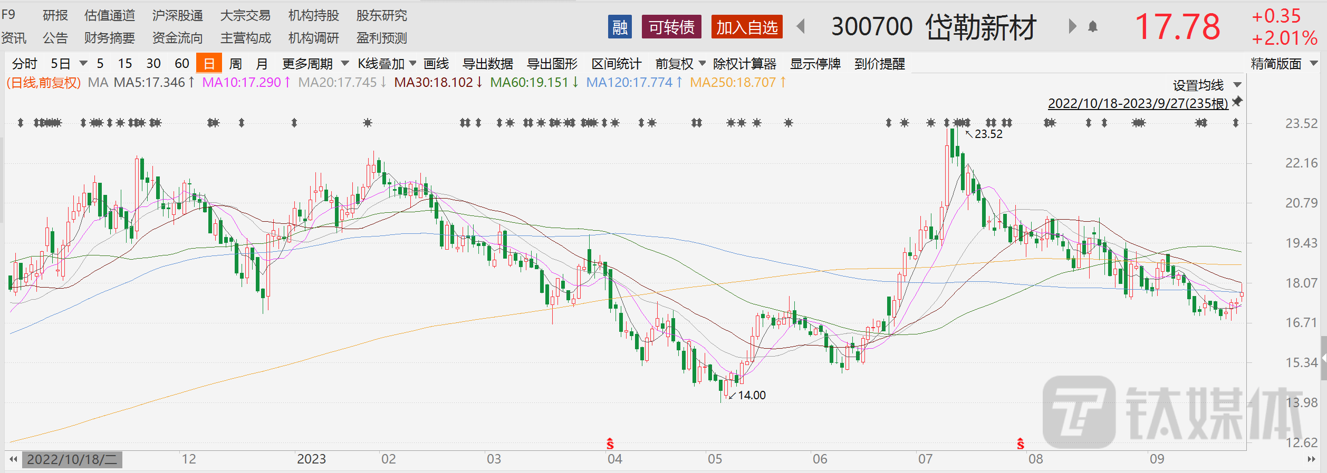This screenshot has height=473, width=1327.
Task: Click the red S marker near April
Action: click(610, 444)
